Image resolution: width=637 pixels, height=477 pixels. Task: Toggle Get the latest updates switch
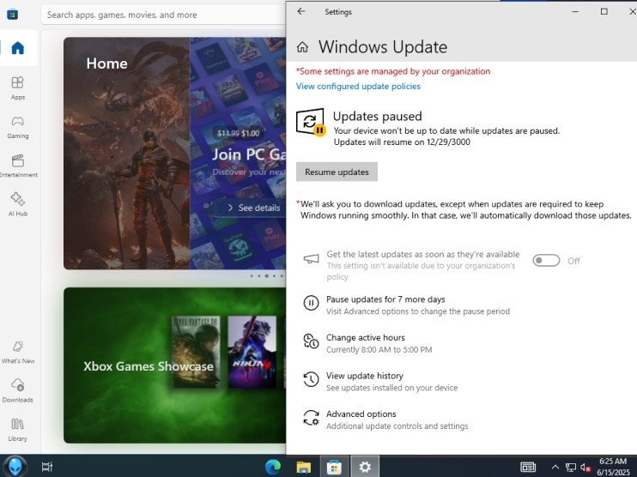tap(546, 261)
